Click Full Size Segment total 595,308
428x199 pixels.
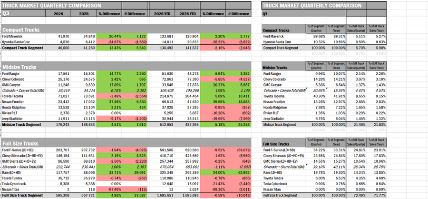coord(58,196)
